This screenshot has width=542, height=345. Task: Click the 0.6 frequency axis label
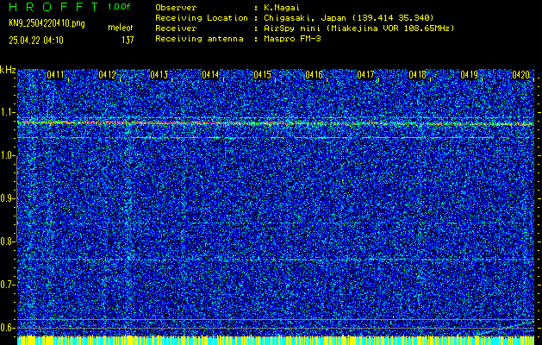7,328
